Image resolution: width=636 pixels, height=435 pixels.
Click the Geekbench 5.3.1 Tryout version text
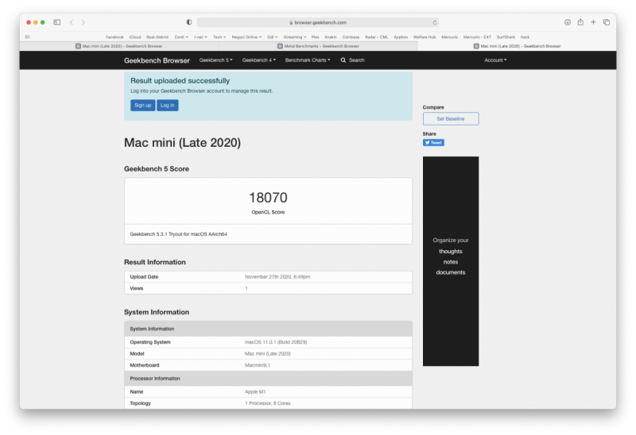point(178,234)
